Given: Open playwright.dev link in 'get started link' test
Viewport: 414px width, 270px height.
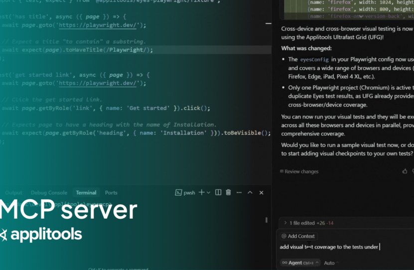Looking at the screenshot, I should coord(98,83).
